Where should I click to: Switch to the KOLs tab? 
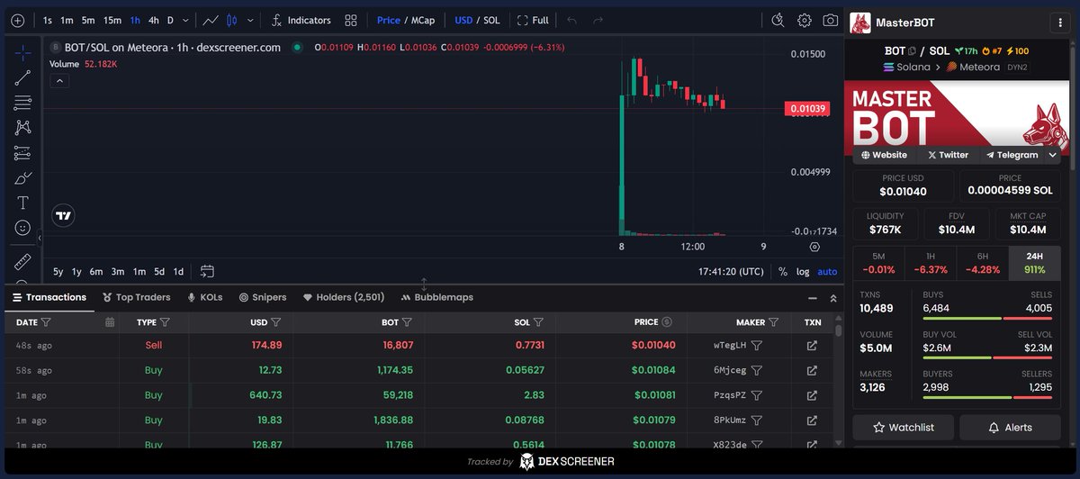[x=204, y=297]
